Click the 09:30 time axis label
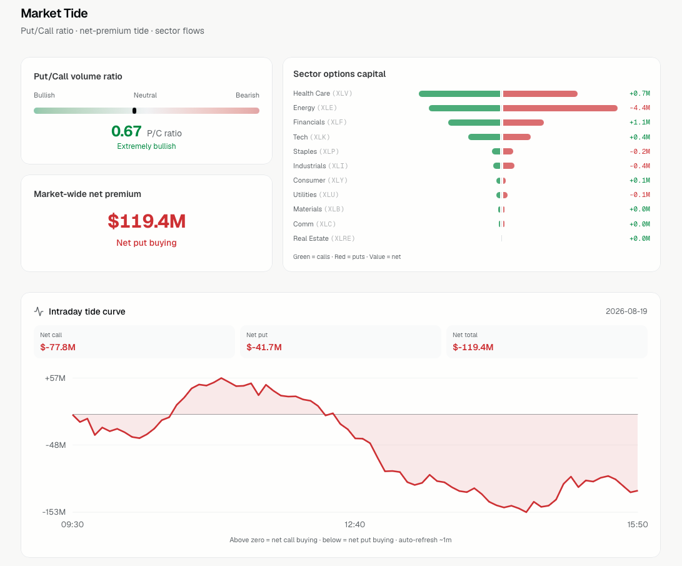Screen dimensions: 682x566 (73, 525)
